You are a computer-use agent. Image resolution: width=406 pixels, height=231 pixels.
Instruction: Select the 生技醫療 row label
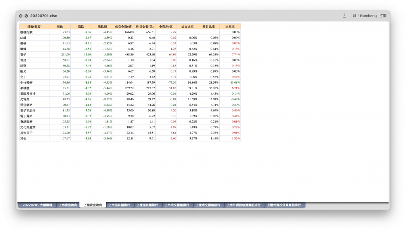coord(27,82)
